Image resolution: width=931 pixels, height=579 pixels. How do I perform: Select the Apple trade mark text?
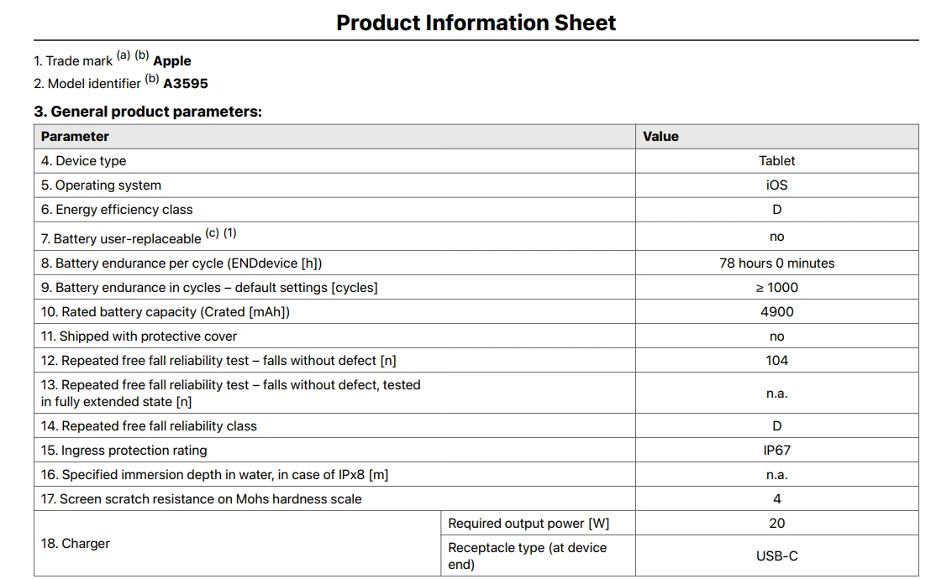tap(172, 61)
